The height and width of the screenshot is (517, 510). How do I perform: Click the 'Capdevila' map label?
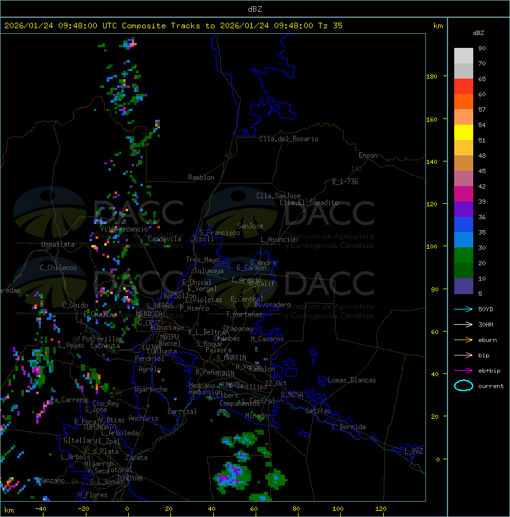tap(164, 239)
